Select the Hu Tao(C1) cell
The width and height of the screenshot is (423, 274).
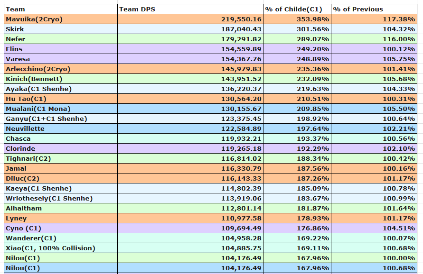(61, 99)
